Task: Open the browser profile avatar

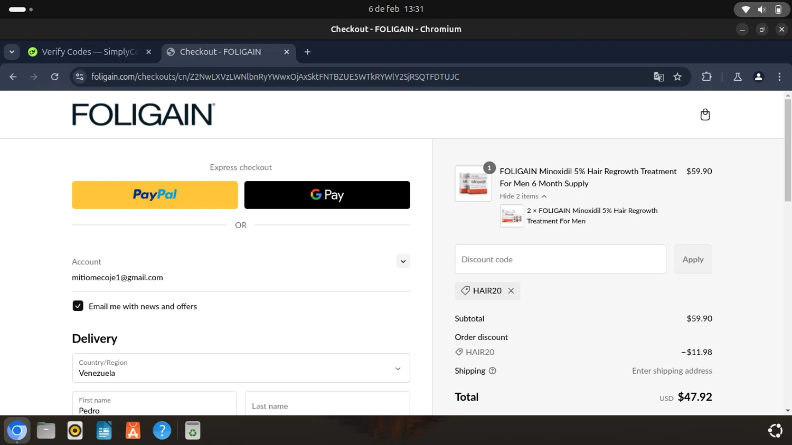Action: click(759, 77)
